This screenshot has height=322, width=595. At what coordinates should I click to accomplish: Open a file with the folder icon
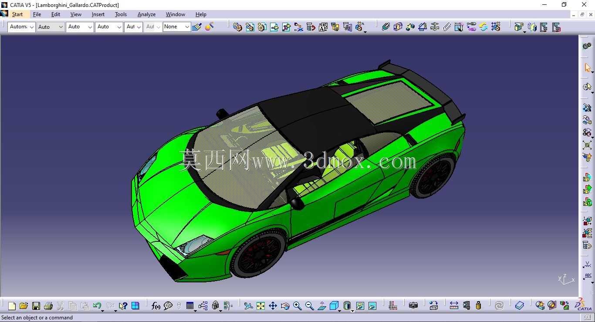pos(24,306)
